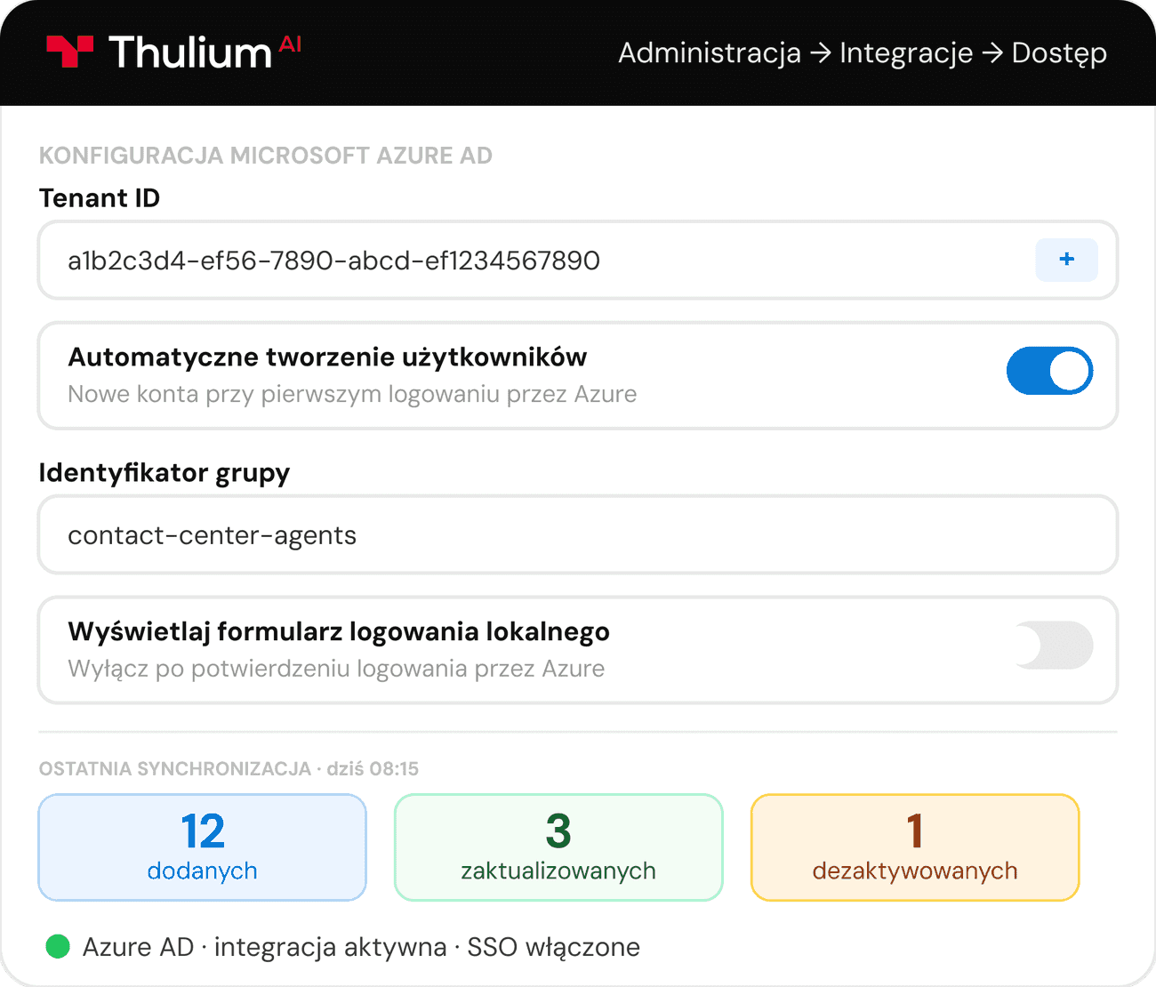
Task: Disable automatic user creation toggle
Action: [x=1049, y=371]
